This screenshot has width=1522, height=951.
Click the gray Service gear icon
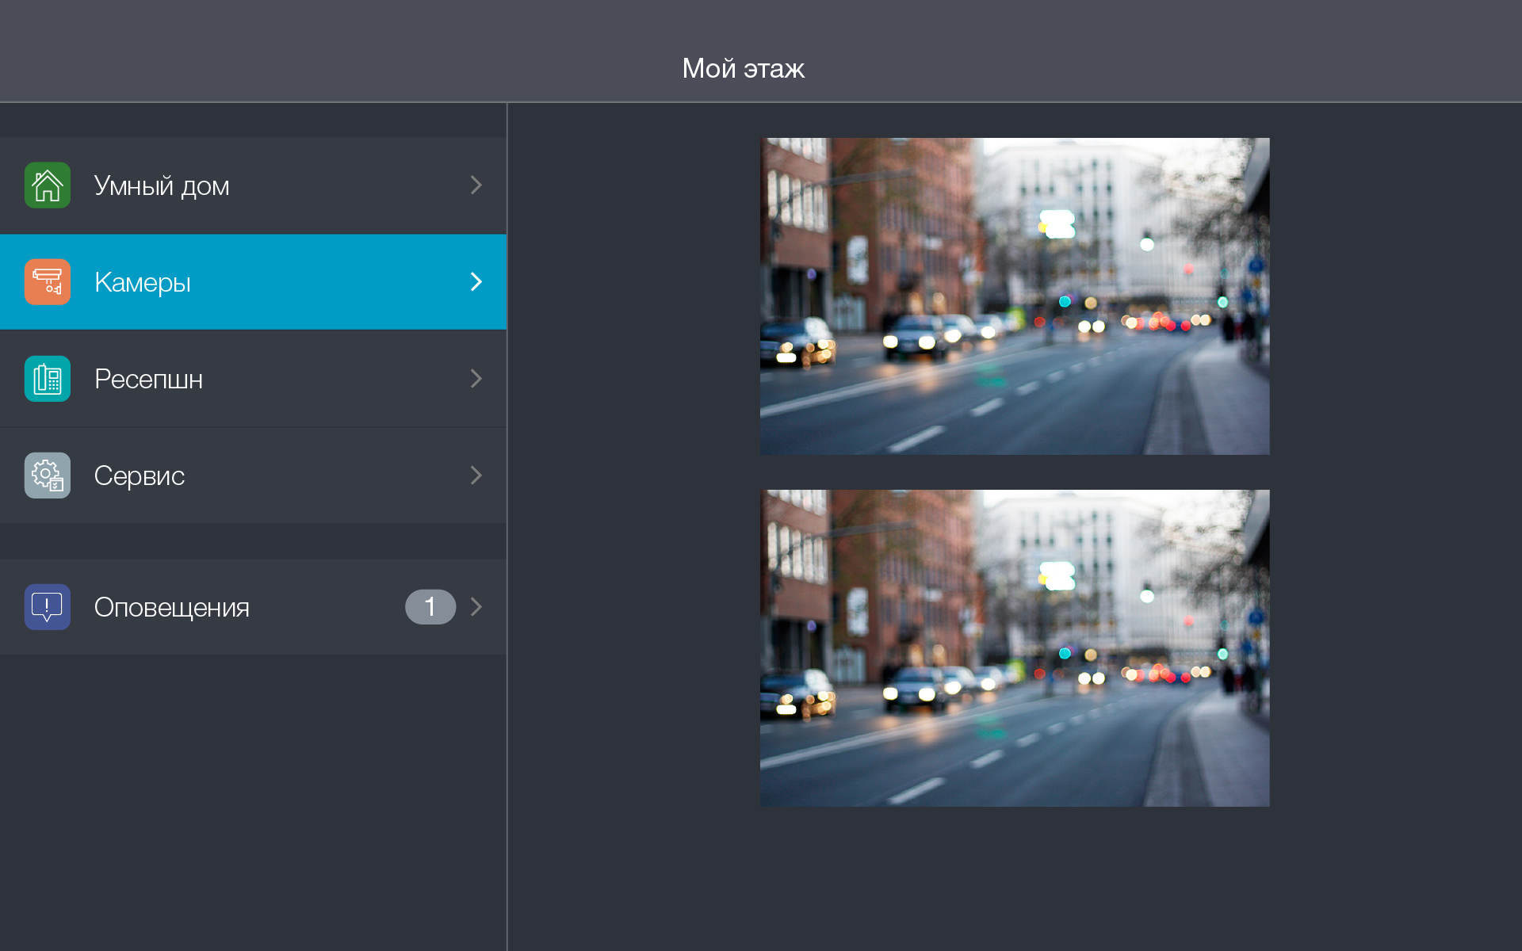[48, 475]
